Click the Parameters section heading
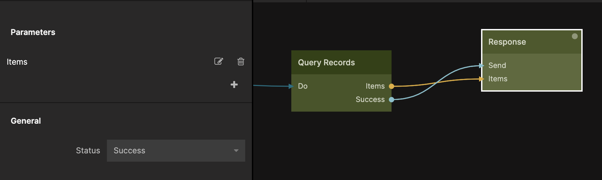Screen dimensions: 602x180 click(x=33, y=32)
